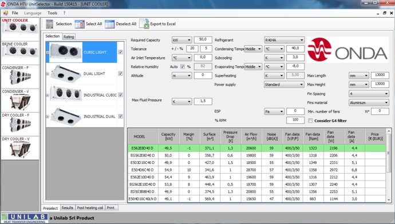
Task: Open the Air Inlet Temperature unit dropdown
Action: pos(181,58)
